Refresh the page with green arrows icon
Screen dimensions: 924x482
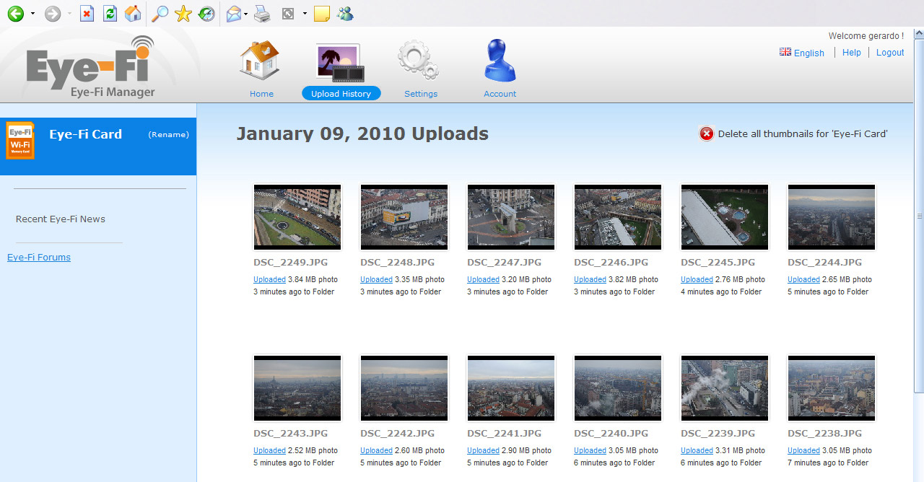point(110,13)
